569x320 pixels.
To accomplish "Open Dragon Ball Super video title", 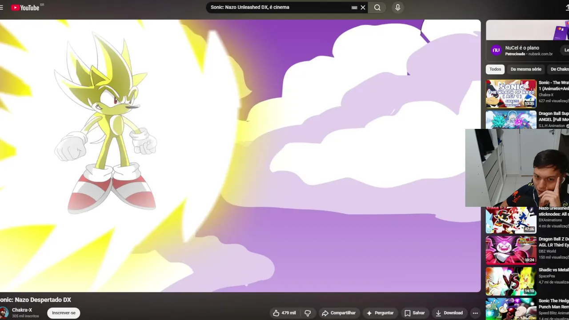I will coord(553,116).
